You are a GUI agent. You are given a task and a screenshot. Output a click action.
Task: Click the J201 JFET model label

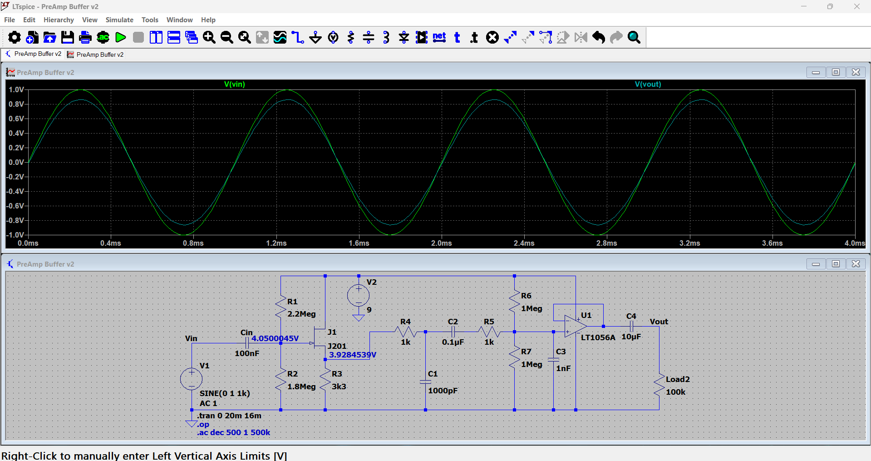pos(337,346)
